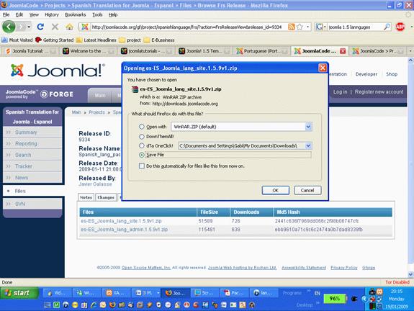The width and height of the screenshot is (414, 311).
Task: Check 'Do this automatically for files' box
Action: (142, 166)
